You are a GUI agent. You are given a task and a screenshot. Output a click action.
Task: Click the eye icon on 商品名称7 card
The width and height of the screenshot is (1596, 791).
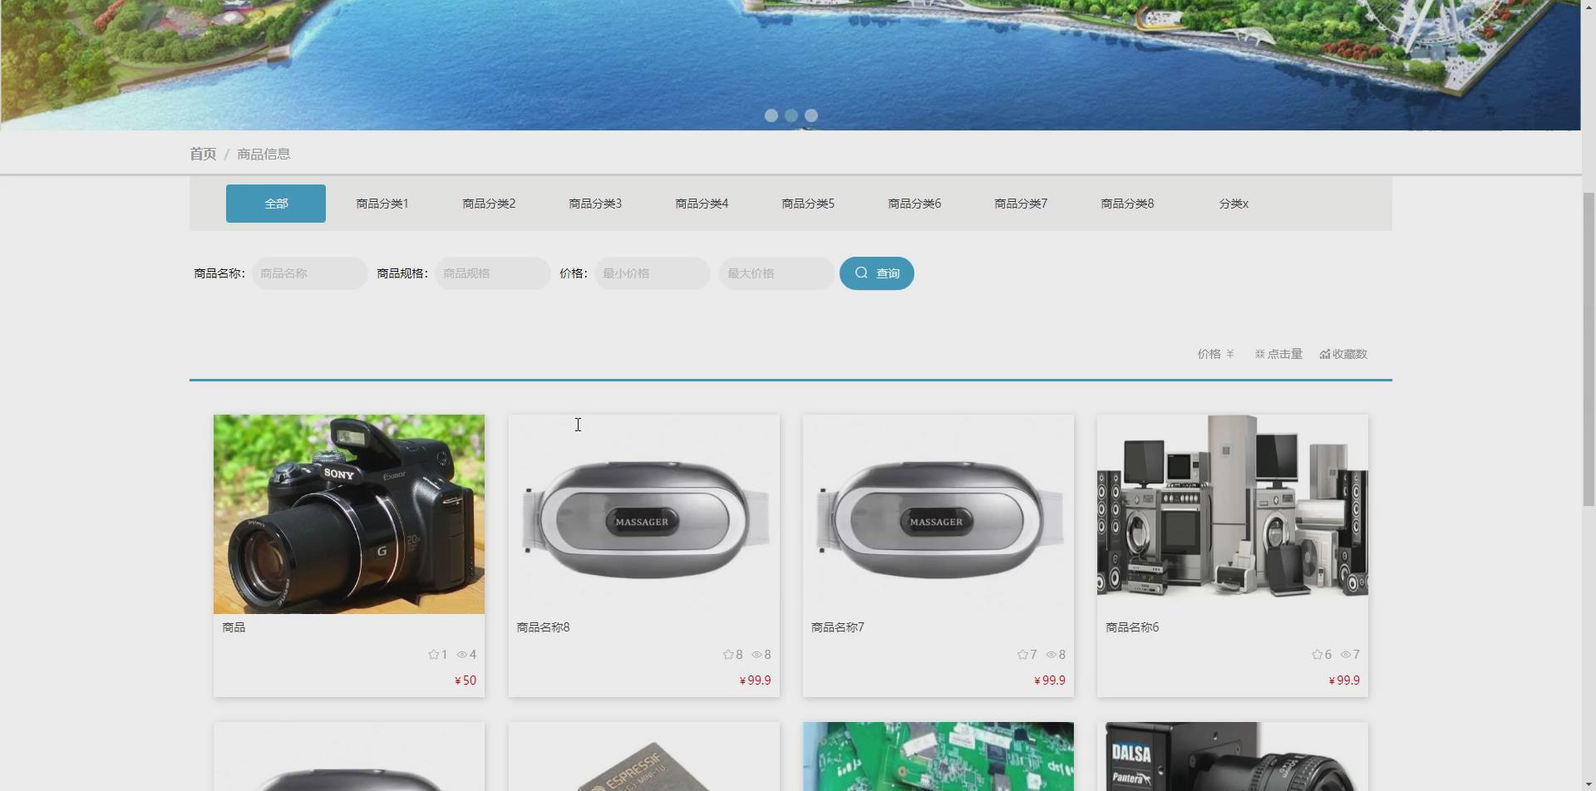(x=1051, y=655)
